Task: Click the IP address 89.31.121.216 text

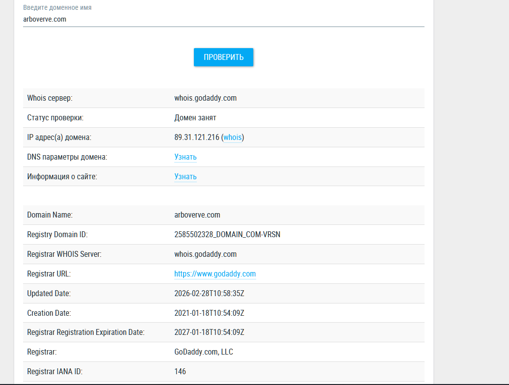Action: 197,137
